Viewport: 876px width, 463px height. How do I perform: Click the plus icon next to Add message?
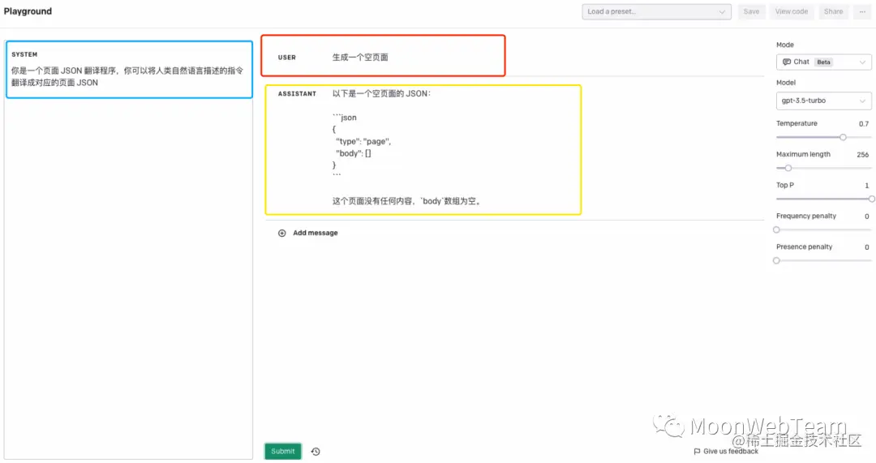click(282, 233)
